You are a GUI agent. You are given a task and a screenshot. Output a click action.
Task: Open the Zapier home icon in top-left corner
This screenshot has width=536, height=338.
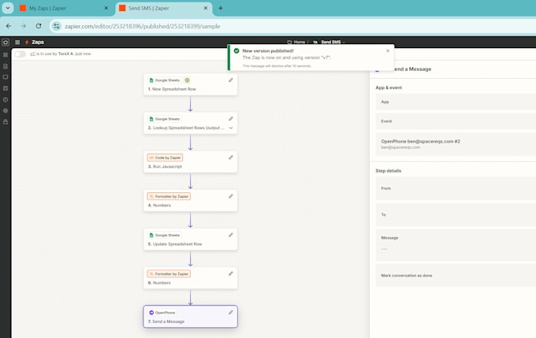tap(6, 42)
